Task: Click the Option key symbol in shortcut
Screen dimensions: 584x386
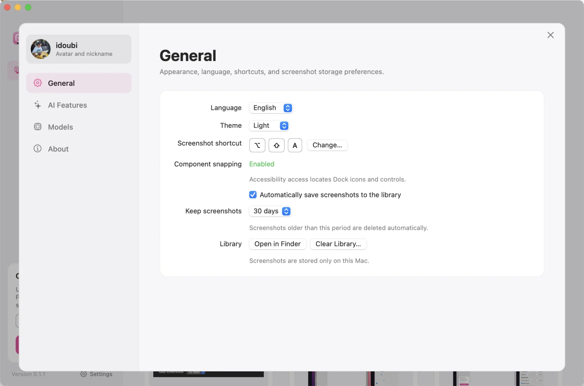Action: 257,145
